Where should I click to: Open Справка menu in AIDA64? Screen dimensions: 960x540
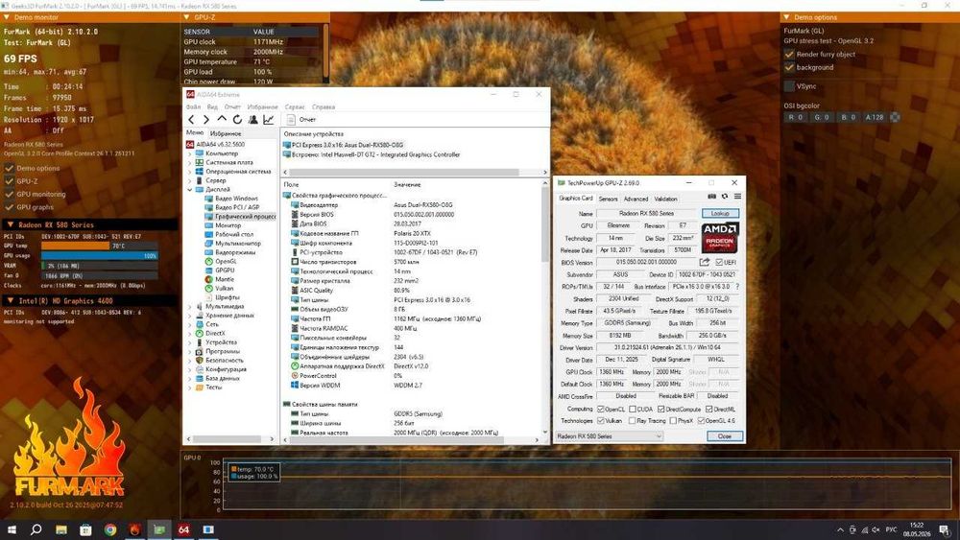(x=324, y=107)
